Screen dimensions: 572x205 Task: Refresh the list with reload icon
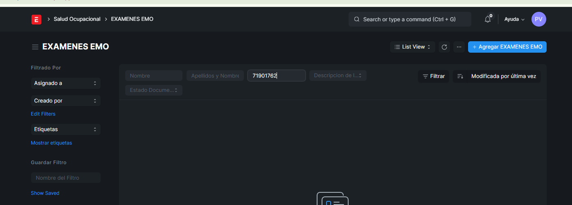[444, 47]
